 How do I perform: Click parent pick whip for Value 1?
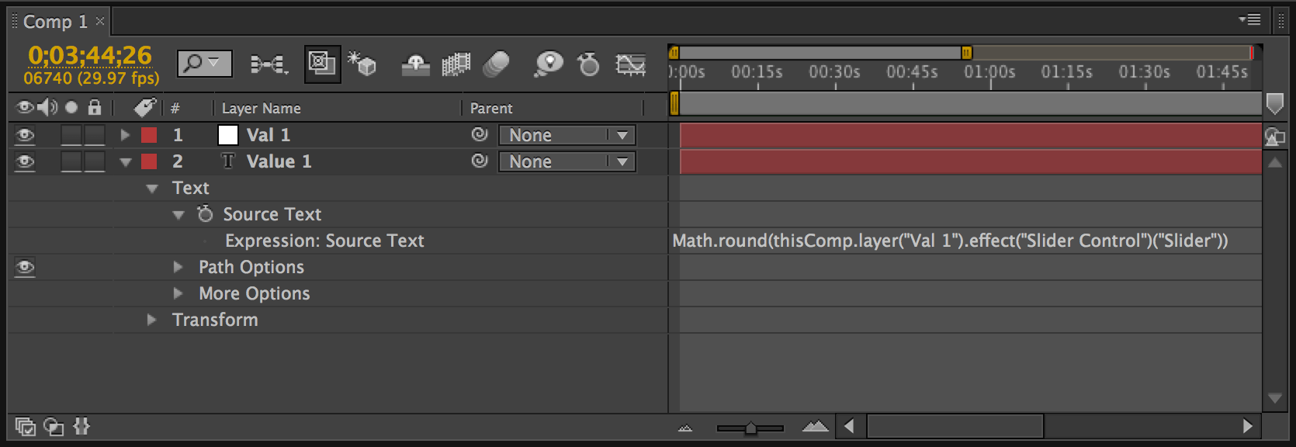(480, 161)
